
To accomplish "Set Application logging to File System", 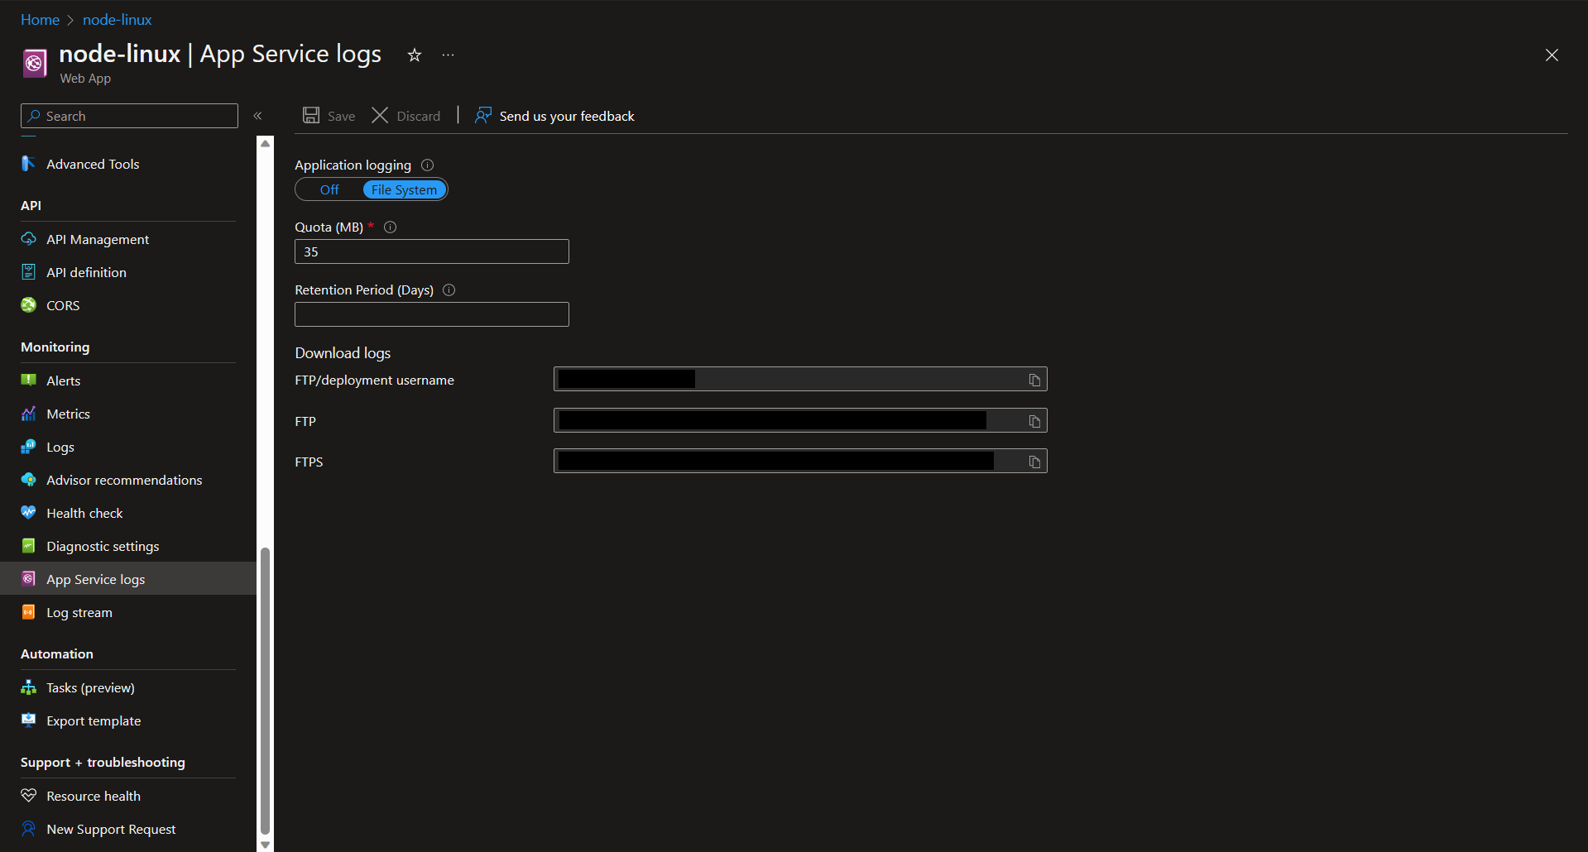I will [404, 190].
